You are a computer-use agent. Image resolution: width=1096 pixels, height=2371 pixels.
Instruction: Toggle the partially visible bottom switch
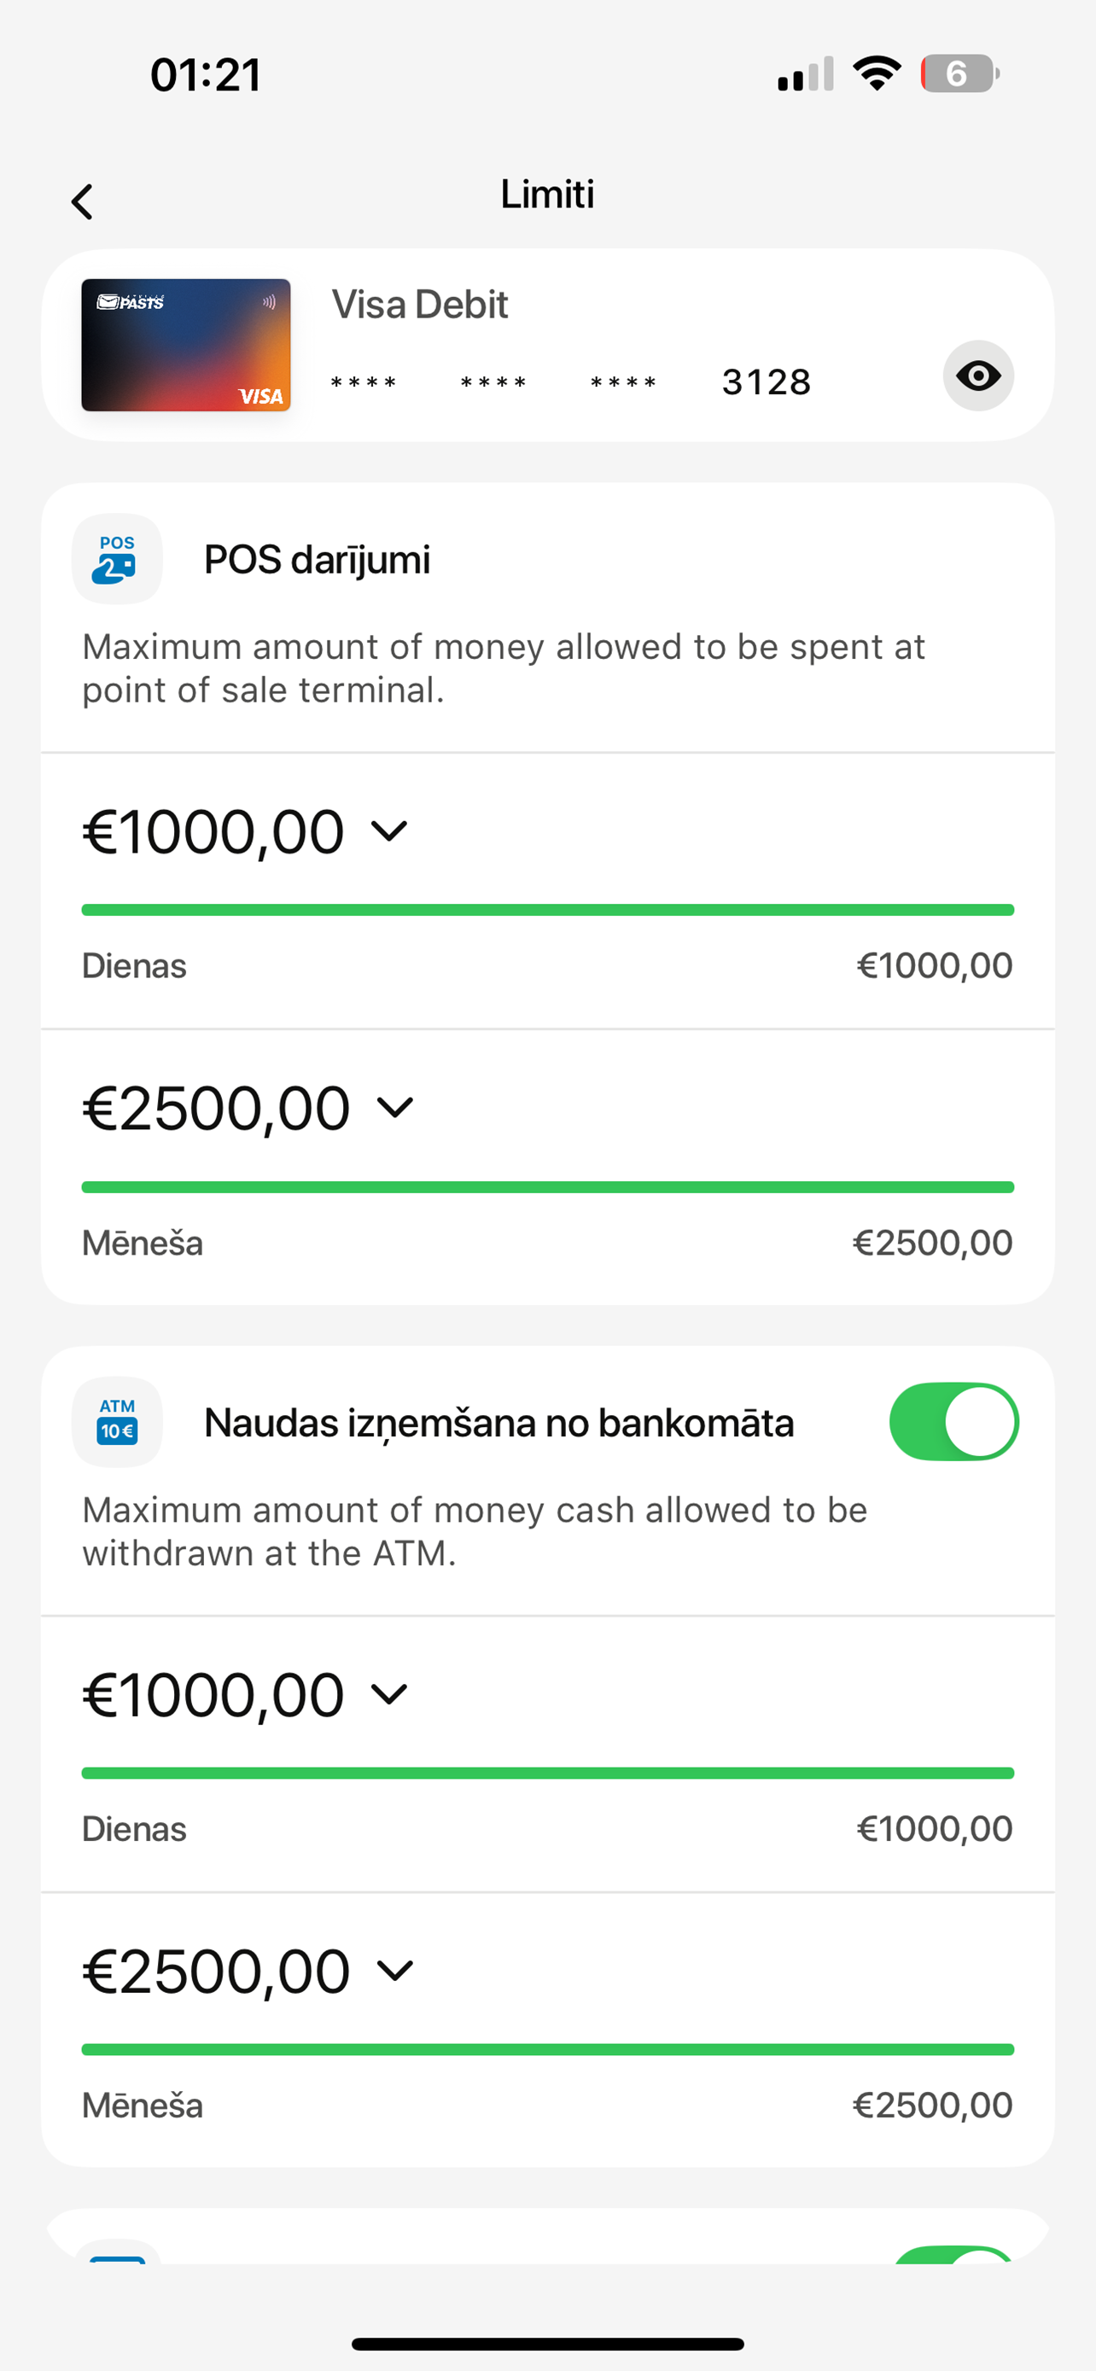point(955,2254)
